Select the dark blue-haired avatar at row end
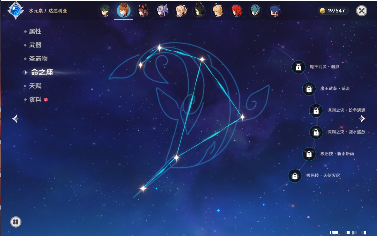This screenshot has width=377, height=236. click(x=274, y=11)
